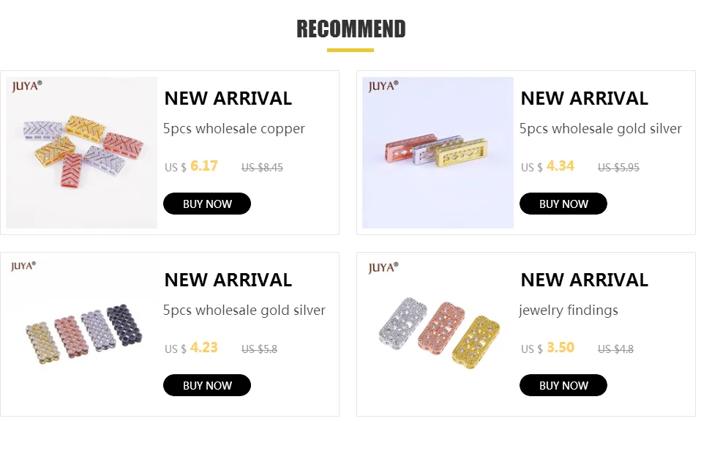This screenshot has width=701, height=465.
Task: Open the stacked rectangular spacer beads image
Action: tap(438, 152)
